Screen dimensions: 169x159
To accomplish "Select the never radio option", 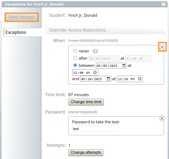I will pyautogui.click(x=75, y=51).
